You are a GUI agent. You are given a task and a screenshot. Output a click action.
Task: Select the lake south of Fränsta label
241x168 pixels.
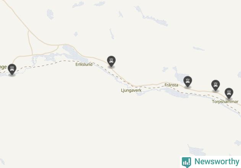tap(175, 92)
